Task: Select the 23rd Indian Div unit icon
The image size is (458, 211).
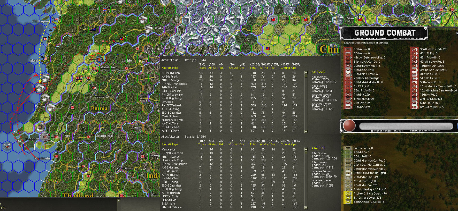Action: 348,185
